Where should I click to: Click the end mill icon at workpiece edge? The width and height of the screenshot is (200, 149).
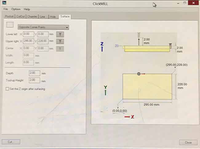[x=170, y=46]
